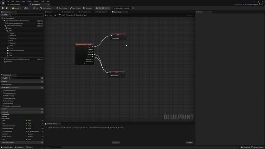Screen dimensions: 265x149
Task: Expand the EventGraph entry under Graphs
Action: click(x=2, y=84)
